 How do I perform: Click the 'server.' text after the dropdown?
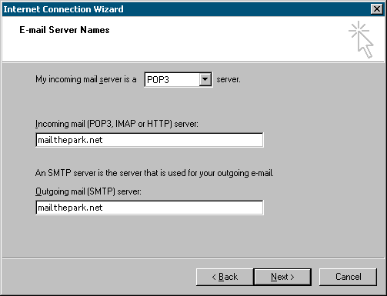[229, 79]
